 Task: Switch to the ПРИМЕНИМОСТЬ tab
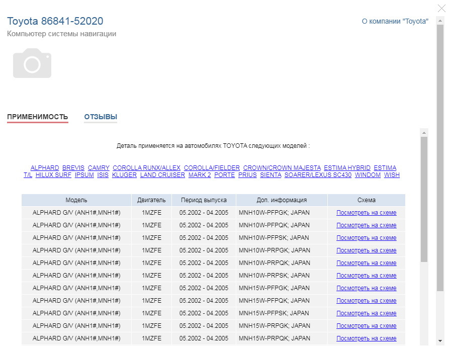(x=37, y=117)
